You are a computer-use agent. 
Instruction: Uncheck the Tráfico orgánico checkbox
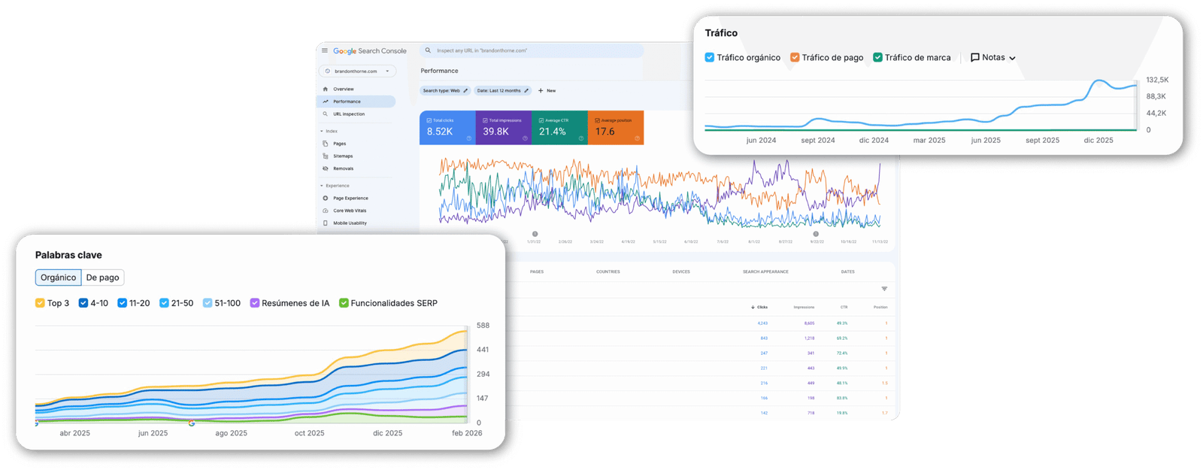point(710,58)
